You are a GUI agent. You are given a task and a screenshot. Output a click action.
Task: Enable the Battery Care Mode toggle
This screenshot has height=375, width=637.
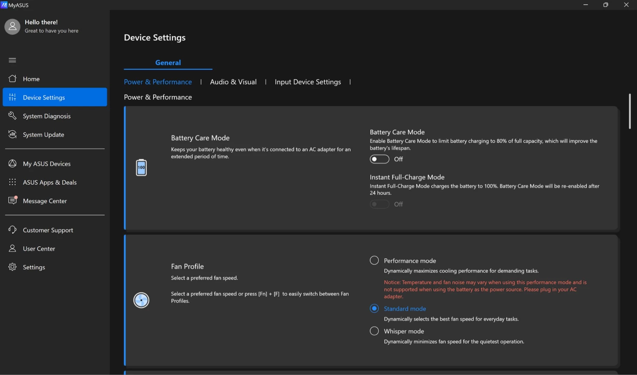coord(379,159)
